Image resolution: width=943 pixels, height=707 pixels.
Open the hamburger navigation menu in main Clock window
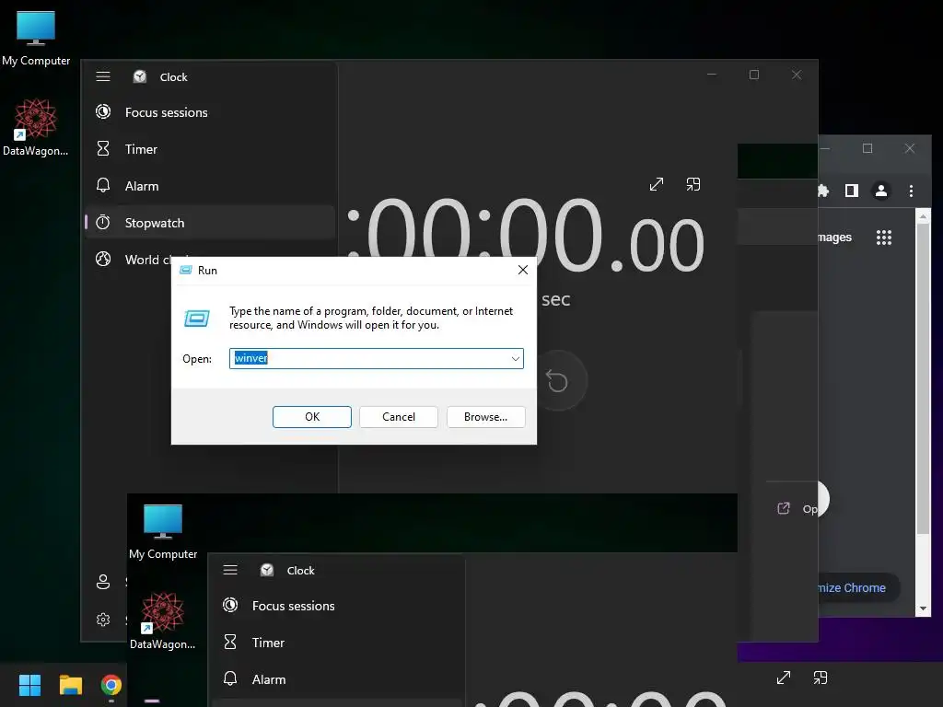pyautogui.click(x=103, y=76)
